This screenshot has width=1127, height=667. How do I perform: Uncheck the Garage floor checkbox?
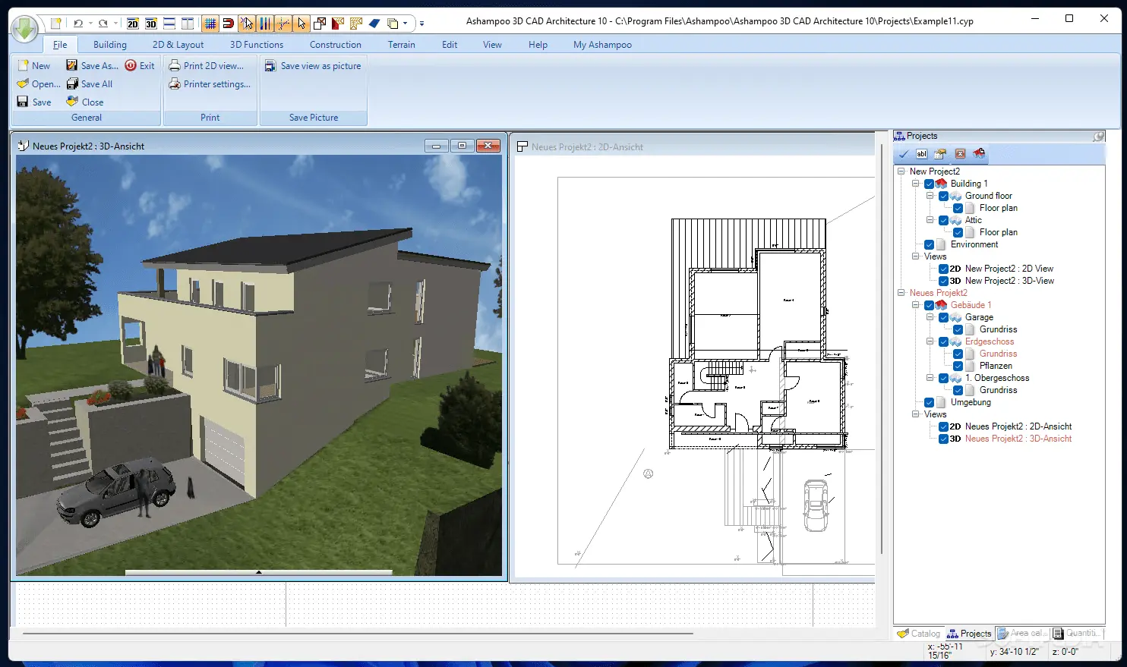(943, 317)
